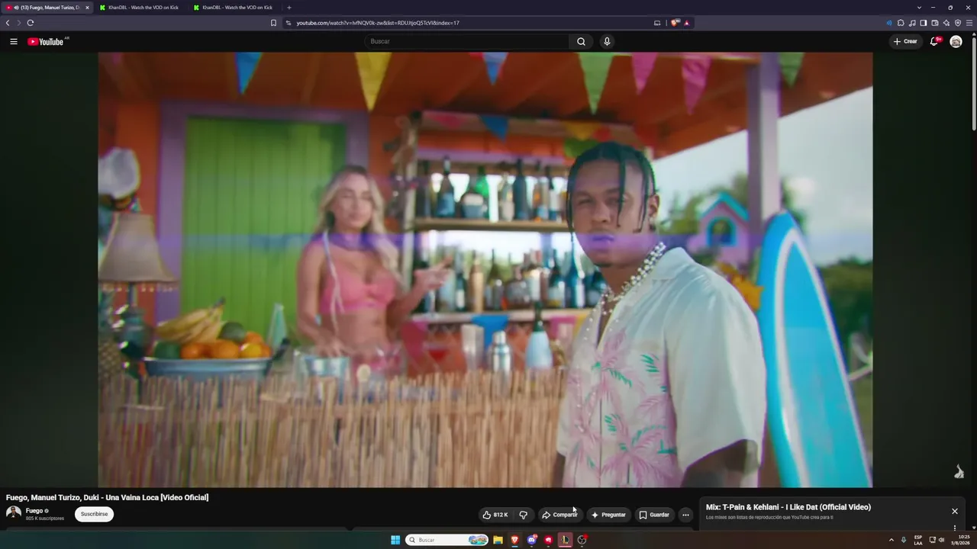Switch to the first KhanDBL Kick tab
The height and width of the screenshot is (549, 977).
pos(140,8)
